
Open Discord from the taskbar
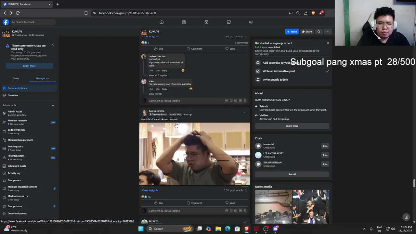click(275, 229)
